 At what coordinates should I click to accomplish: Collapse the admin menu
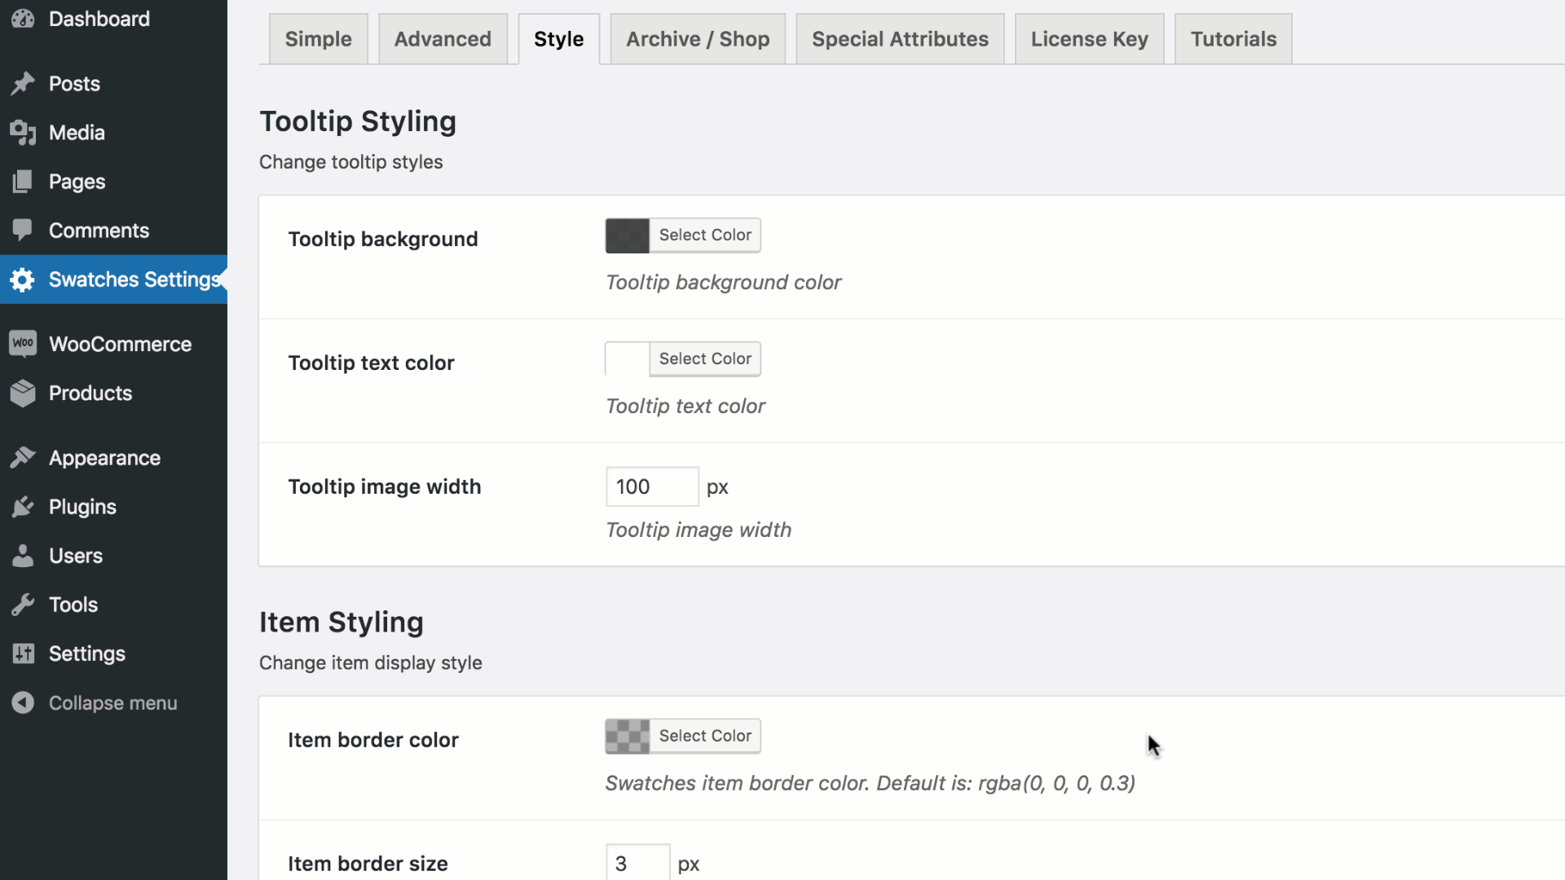(23, 702)
